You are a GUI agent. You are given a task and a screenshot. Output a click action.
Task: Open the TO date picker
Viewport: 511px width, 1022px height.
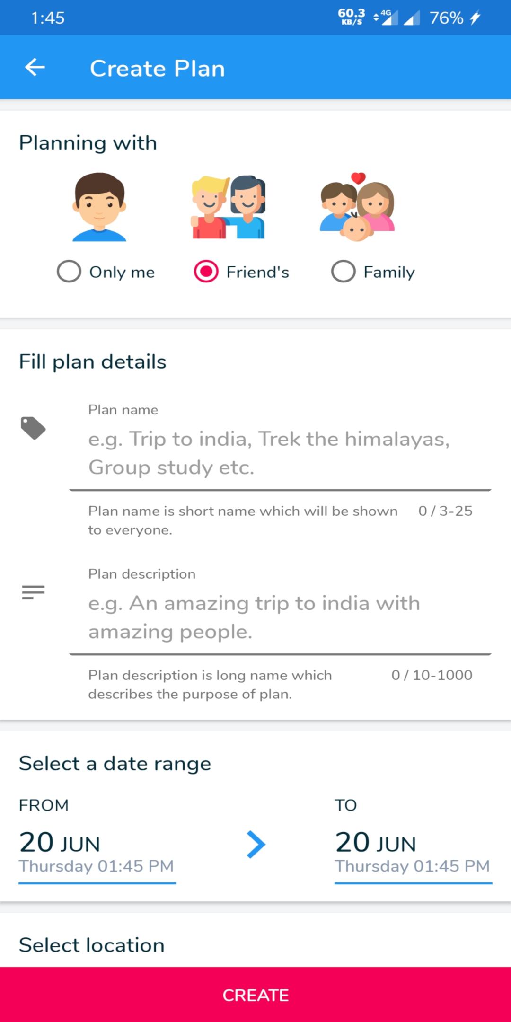coord(413,853)
